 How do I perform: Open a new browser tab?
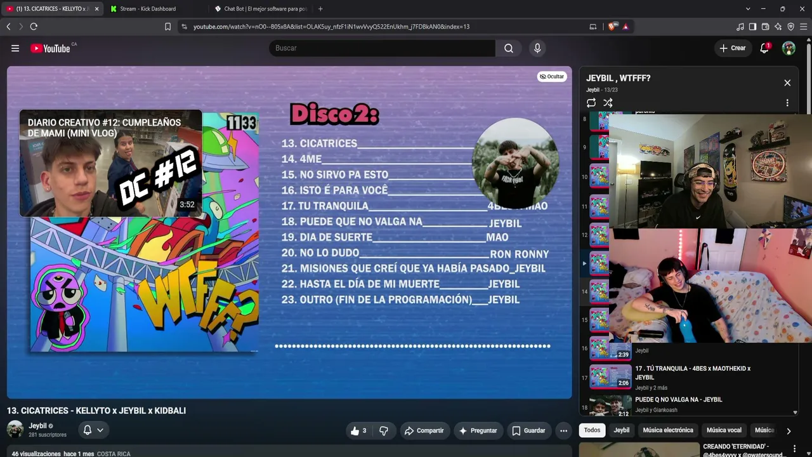click(320, 9)
